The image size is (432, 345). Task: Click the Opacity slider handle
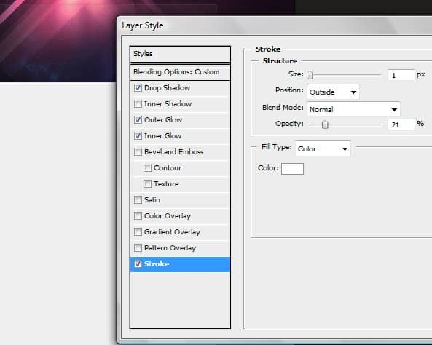(325, 124)
